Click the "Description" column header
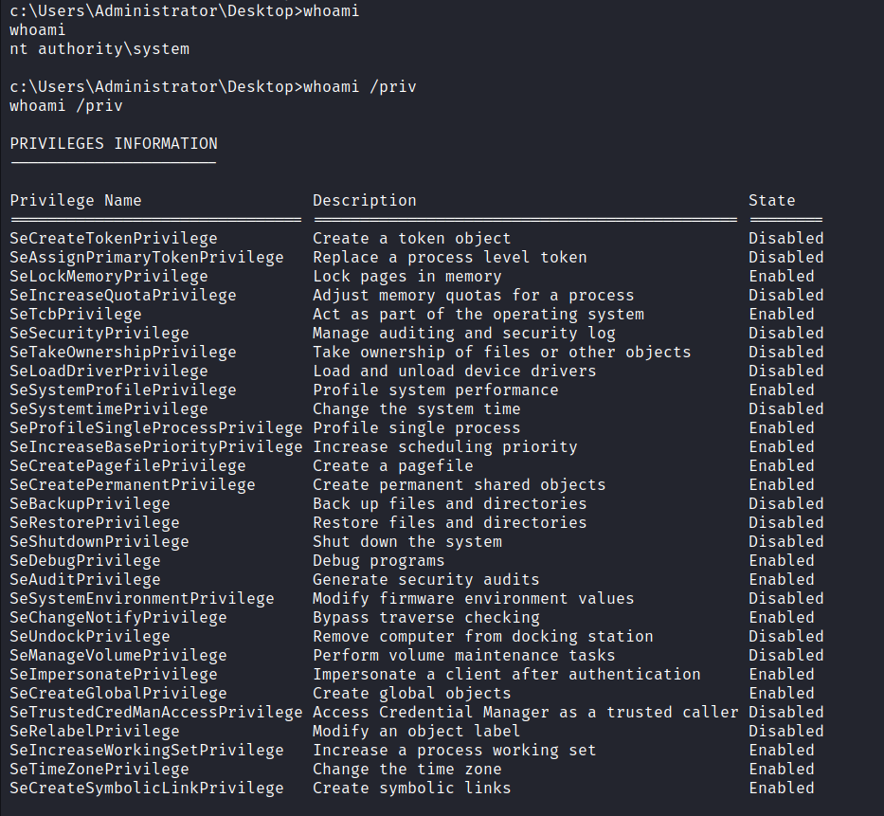This screenshot has height=816, width=884. tap(365, 200)
